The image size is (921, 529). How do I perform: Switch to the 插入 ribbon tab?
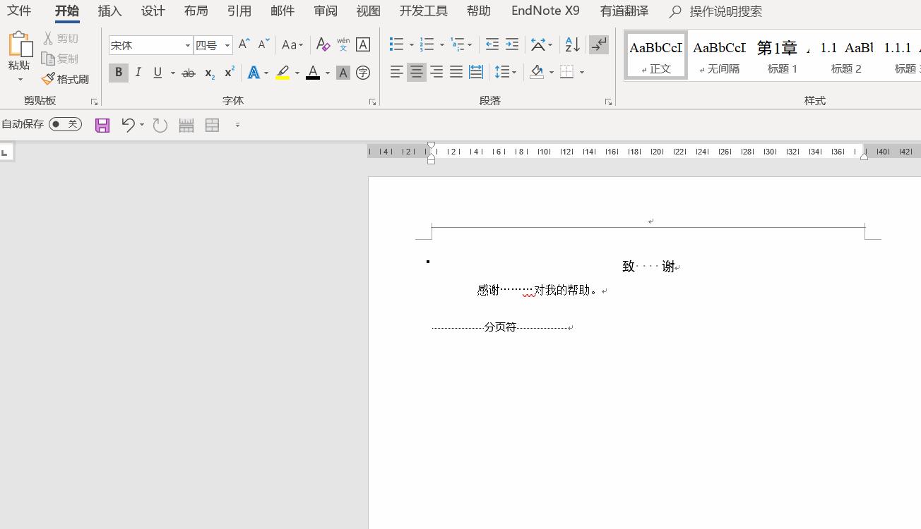(109, 11)
